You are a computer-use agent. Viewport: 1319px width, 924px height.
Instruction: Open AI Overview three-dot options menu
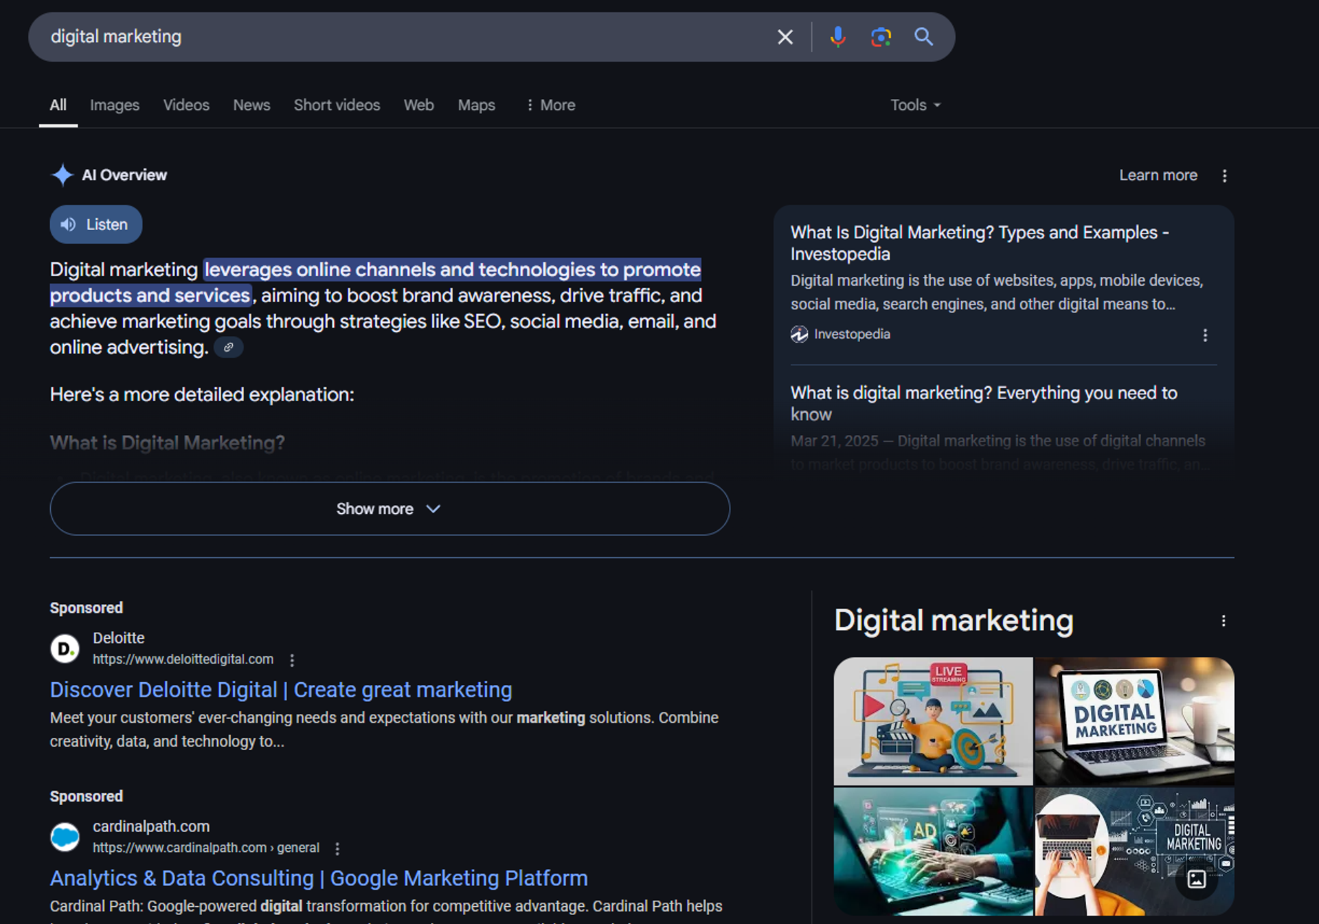(x=1224, y=176)
